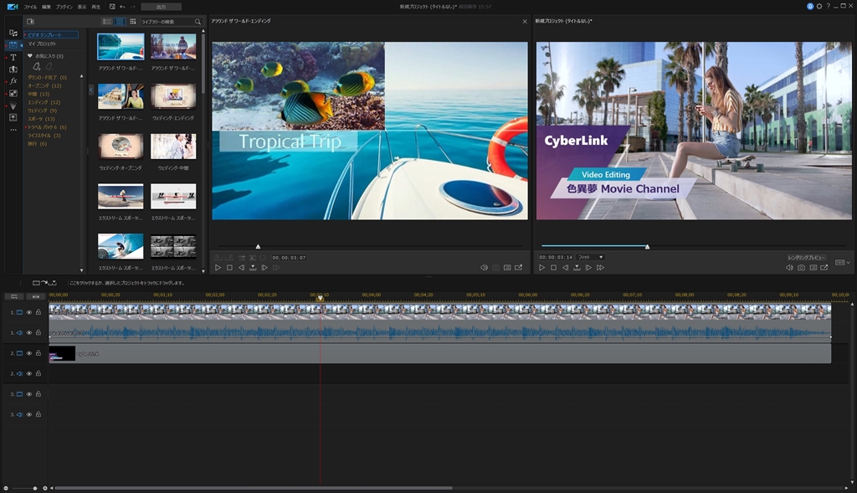Viewport: 857px width, 493px height.
Task: Open the PiP Objects Room icon
Action: [13, 94]
